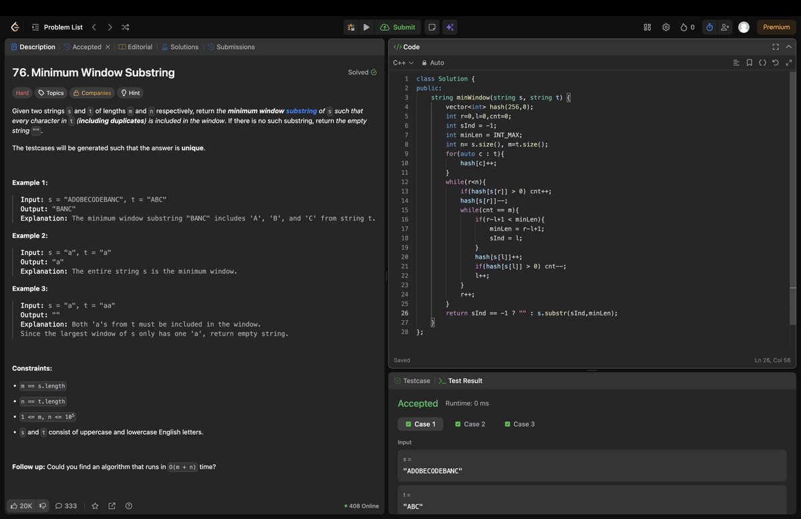801x519 pixels.
Task: Dislike the problem with thumbs down
Action: pyautogui.click(x=43, y=506)
